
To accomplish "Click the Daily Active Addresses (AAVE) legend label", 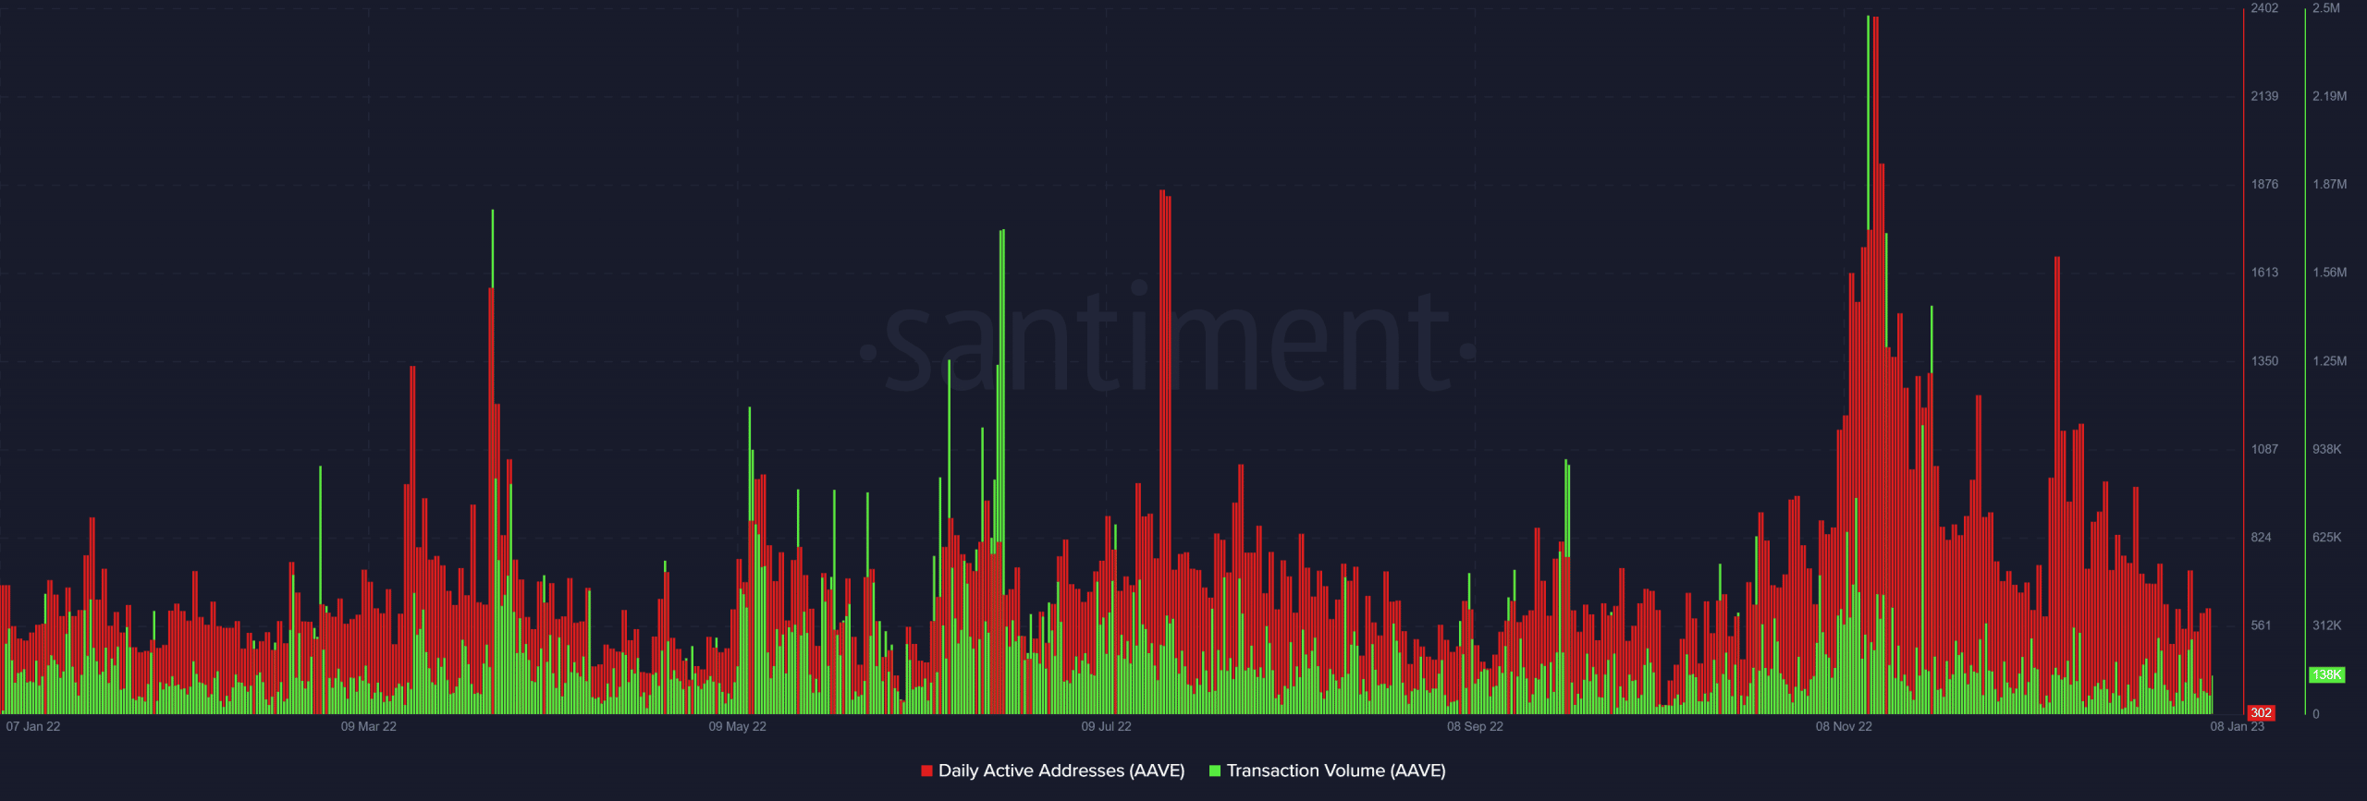I will (x=1061, y=771).
